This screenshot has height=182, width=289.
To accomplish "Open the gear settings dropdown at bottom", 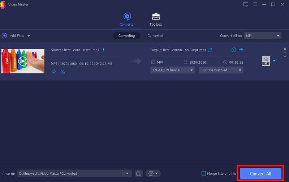I will [153, 173].
